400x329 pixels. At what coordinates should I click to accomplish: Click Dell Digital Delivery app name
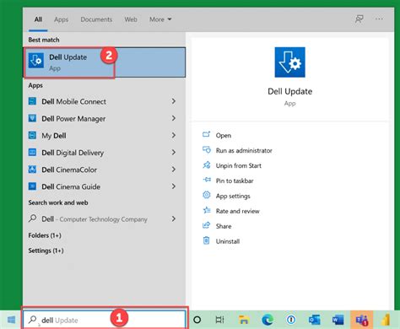[73, 153]
